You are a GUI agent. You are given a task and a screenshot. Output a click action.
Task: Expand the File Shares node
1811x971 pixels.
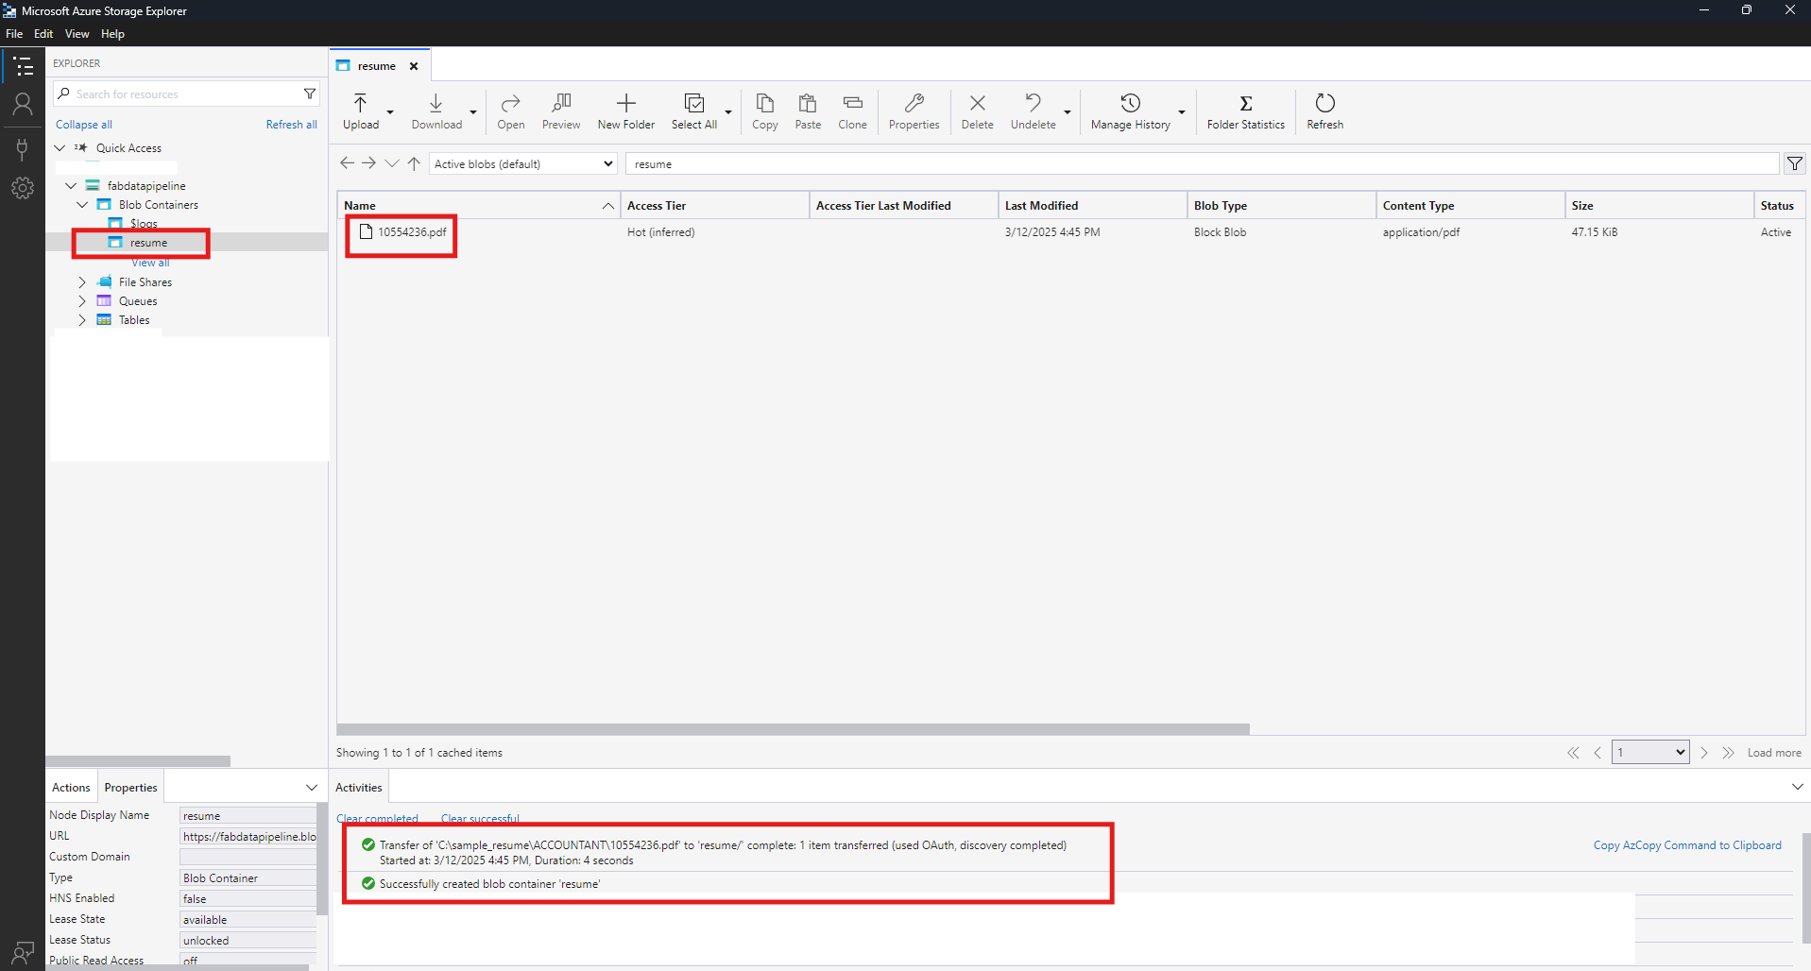(x=82, y=281)
